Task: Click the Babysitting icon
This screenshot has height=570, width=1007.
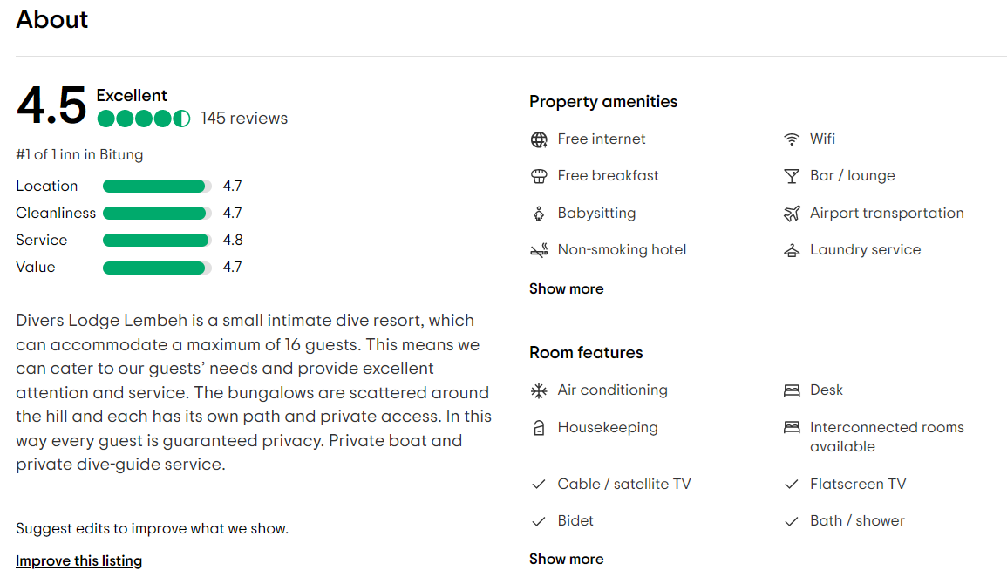Action: coord(539,214)
